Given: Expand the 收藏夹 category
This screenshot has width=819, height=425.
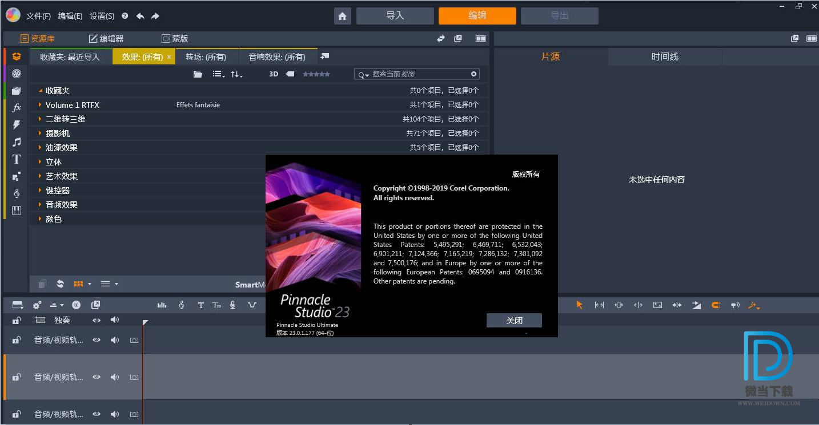Looking at the screenshot, I should tap(41, 91).
